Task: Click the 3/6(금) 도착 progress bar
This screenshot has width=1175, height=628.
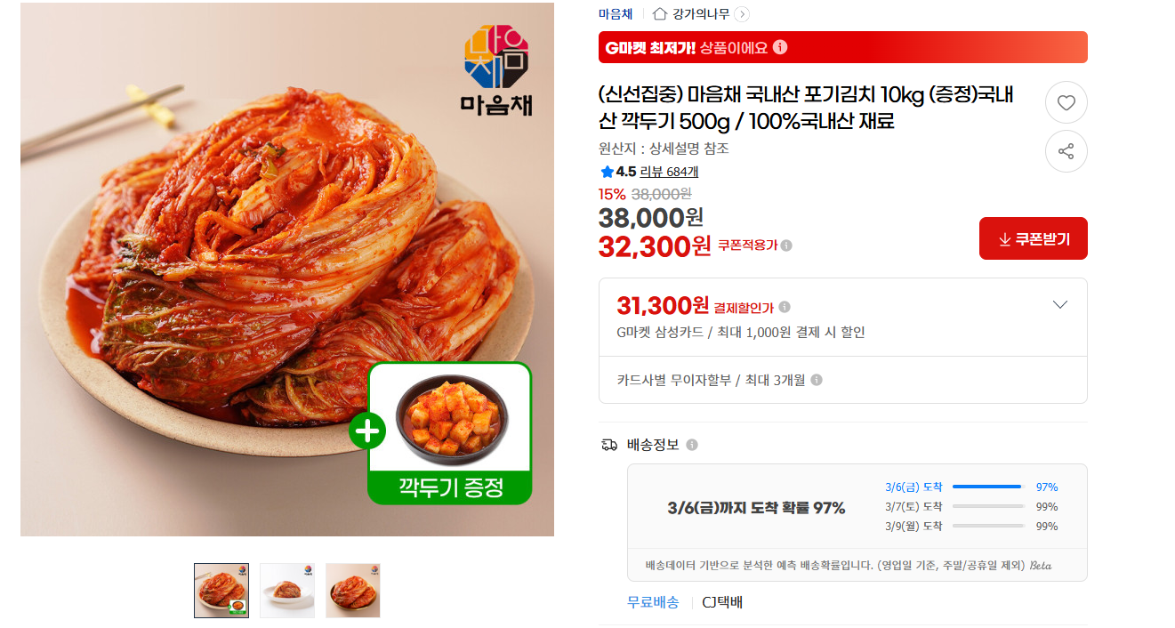Action: (988, 487)
